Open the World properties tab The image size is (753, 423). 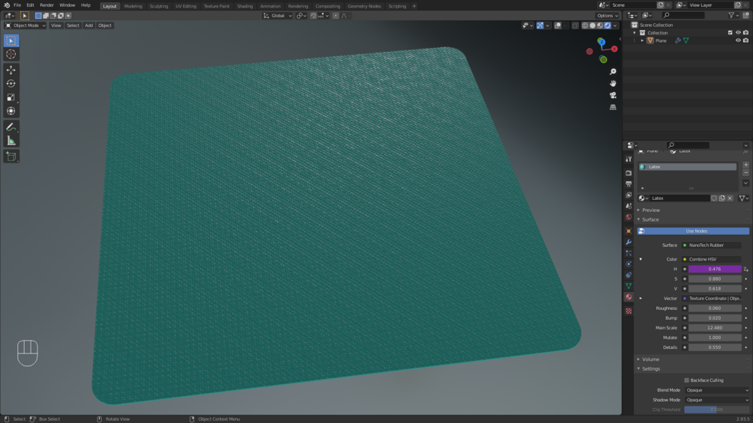(629, 217)
